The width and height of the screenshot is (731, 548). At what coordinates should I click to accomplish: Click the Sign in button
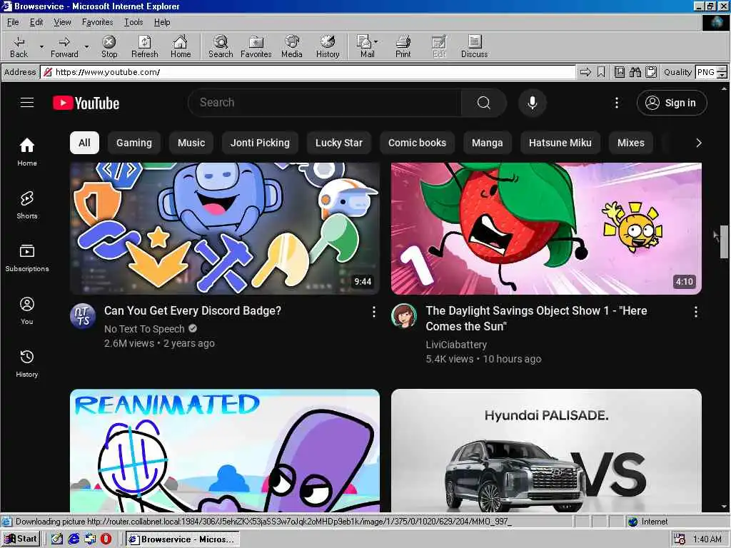(x=672, y=103)
